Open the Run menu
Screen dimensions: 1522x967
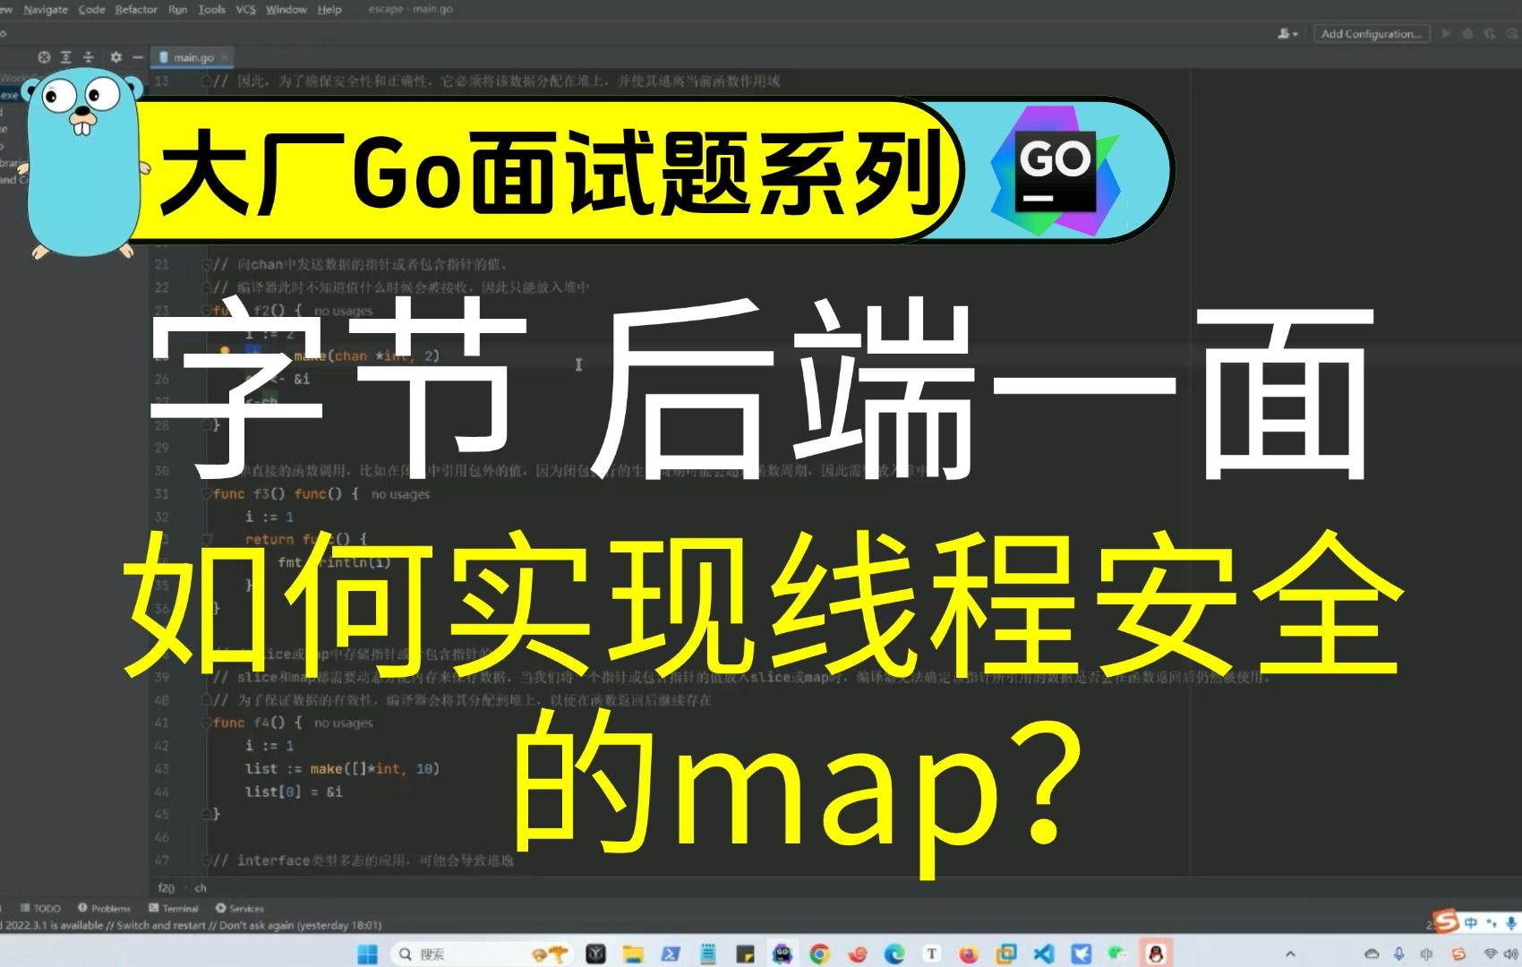pyautogui.click(x=177, y=9)
